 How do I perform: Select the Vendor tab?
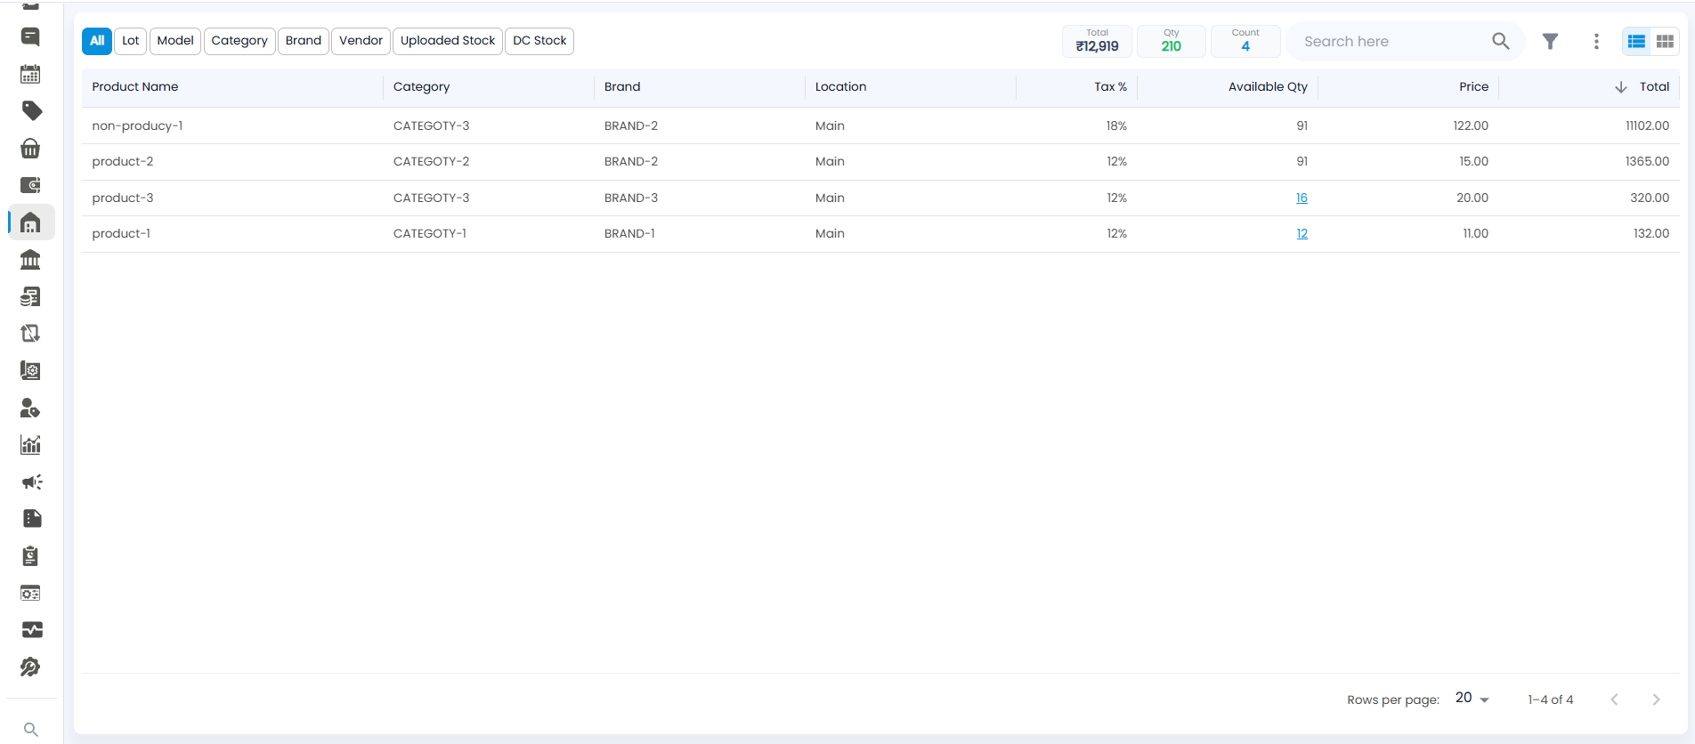click(x=361, y=41)
